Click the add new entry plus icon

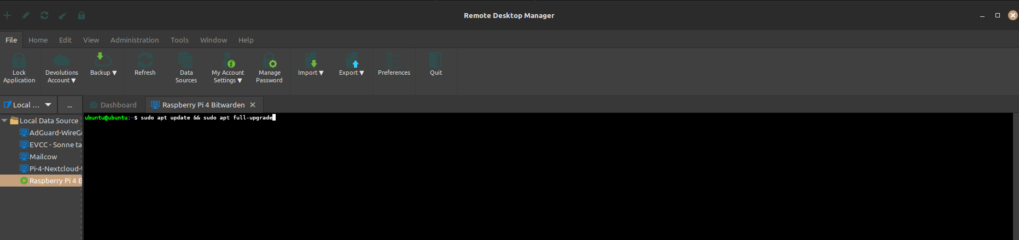(7, 15)
